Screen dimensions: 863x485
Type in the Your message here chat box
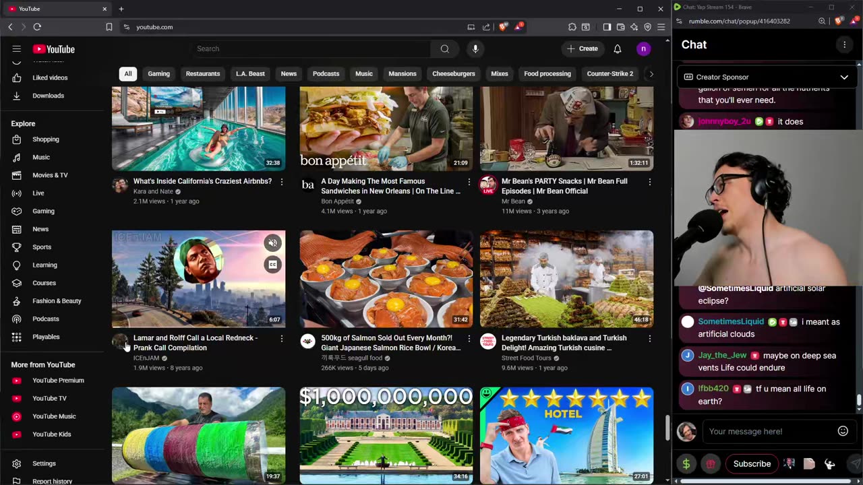tap(769, 431)
